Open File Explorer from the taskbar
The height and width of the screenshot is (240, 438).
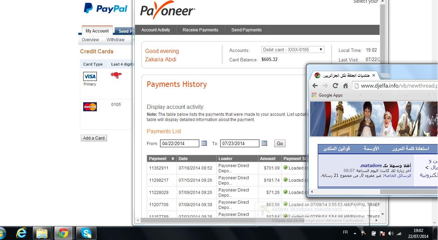[x=42, y=233]
